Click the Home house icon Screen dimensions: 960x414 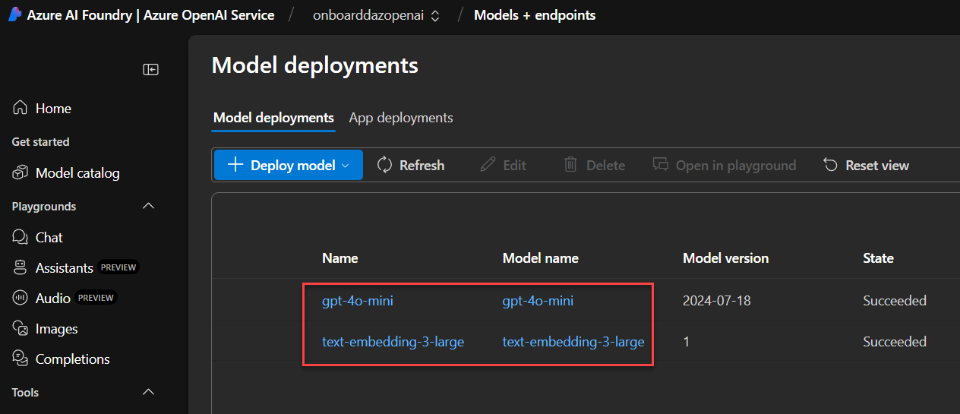(x=21, y=109)
